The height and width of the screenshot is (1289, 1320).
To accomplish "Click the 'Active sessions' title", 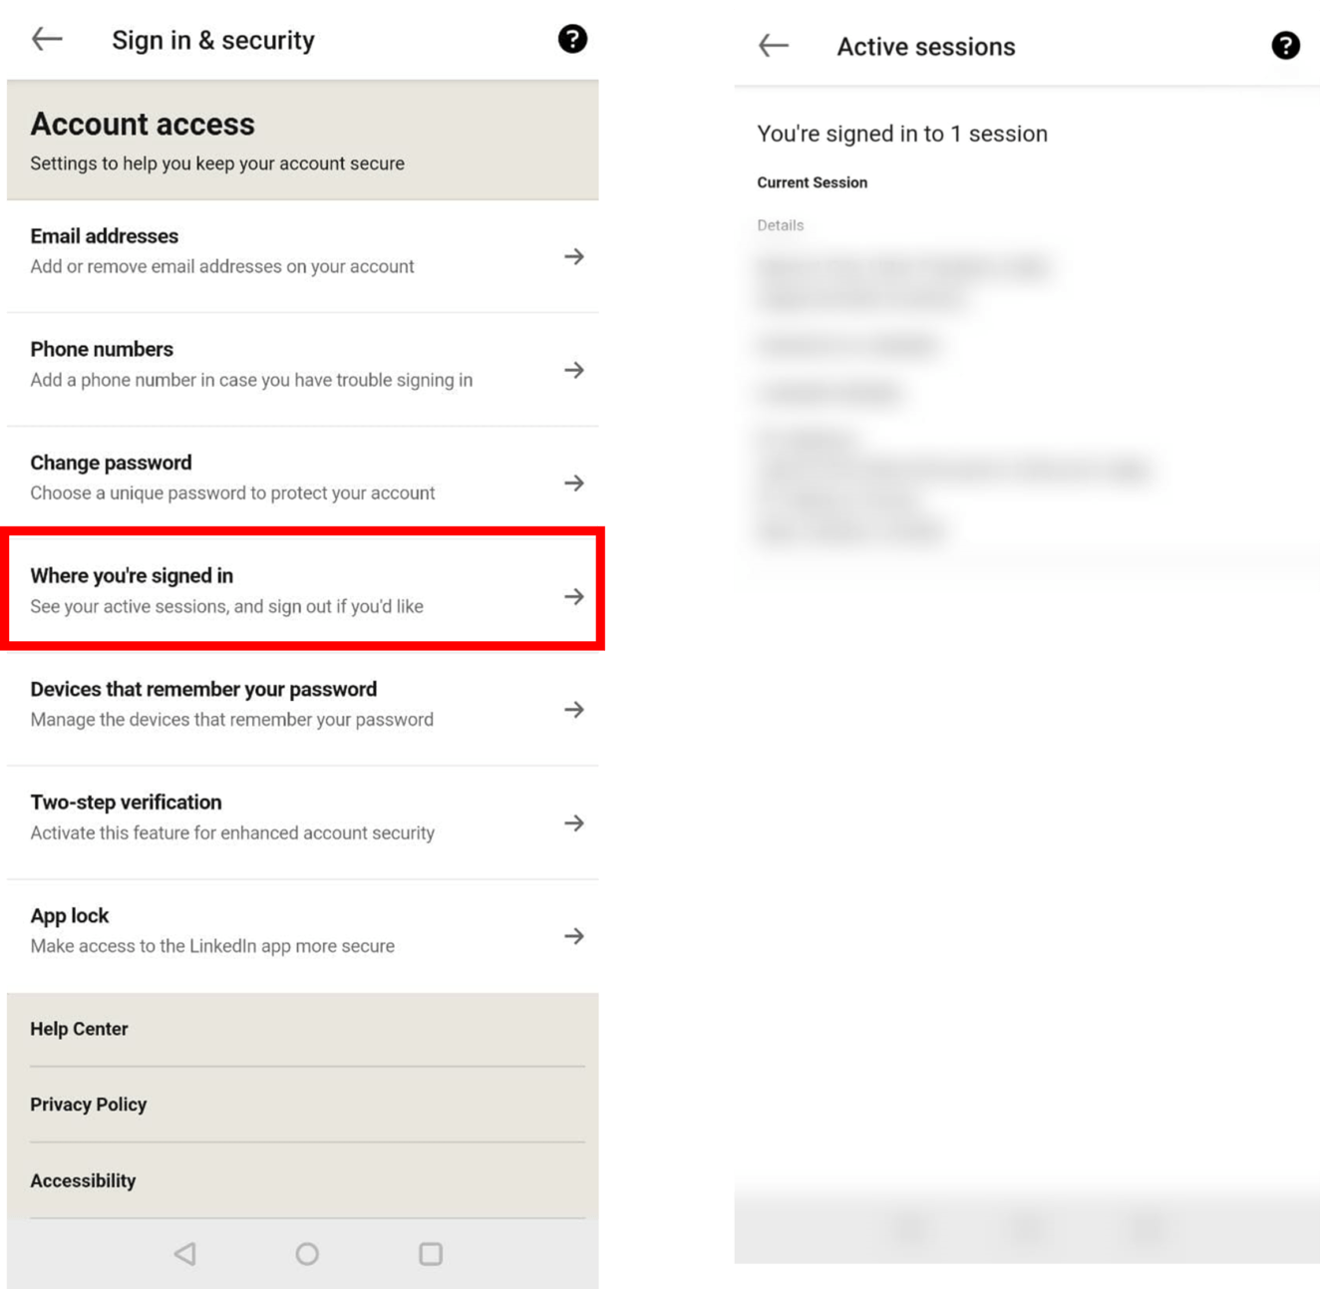I will click(x=926, y=47).
